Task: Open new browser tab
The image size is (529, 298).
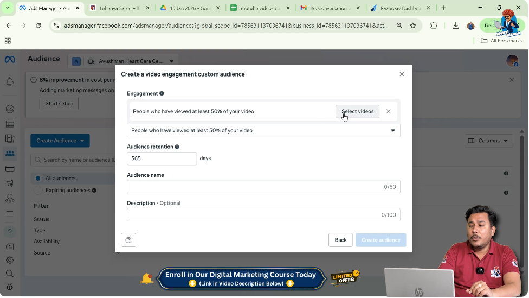Action: 443,8
